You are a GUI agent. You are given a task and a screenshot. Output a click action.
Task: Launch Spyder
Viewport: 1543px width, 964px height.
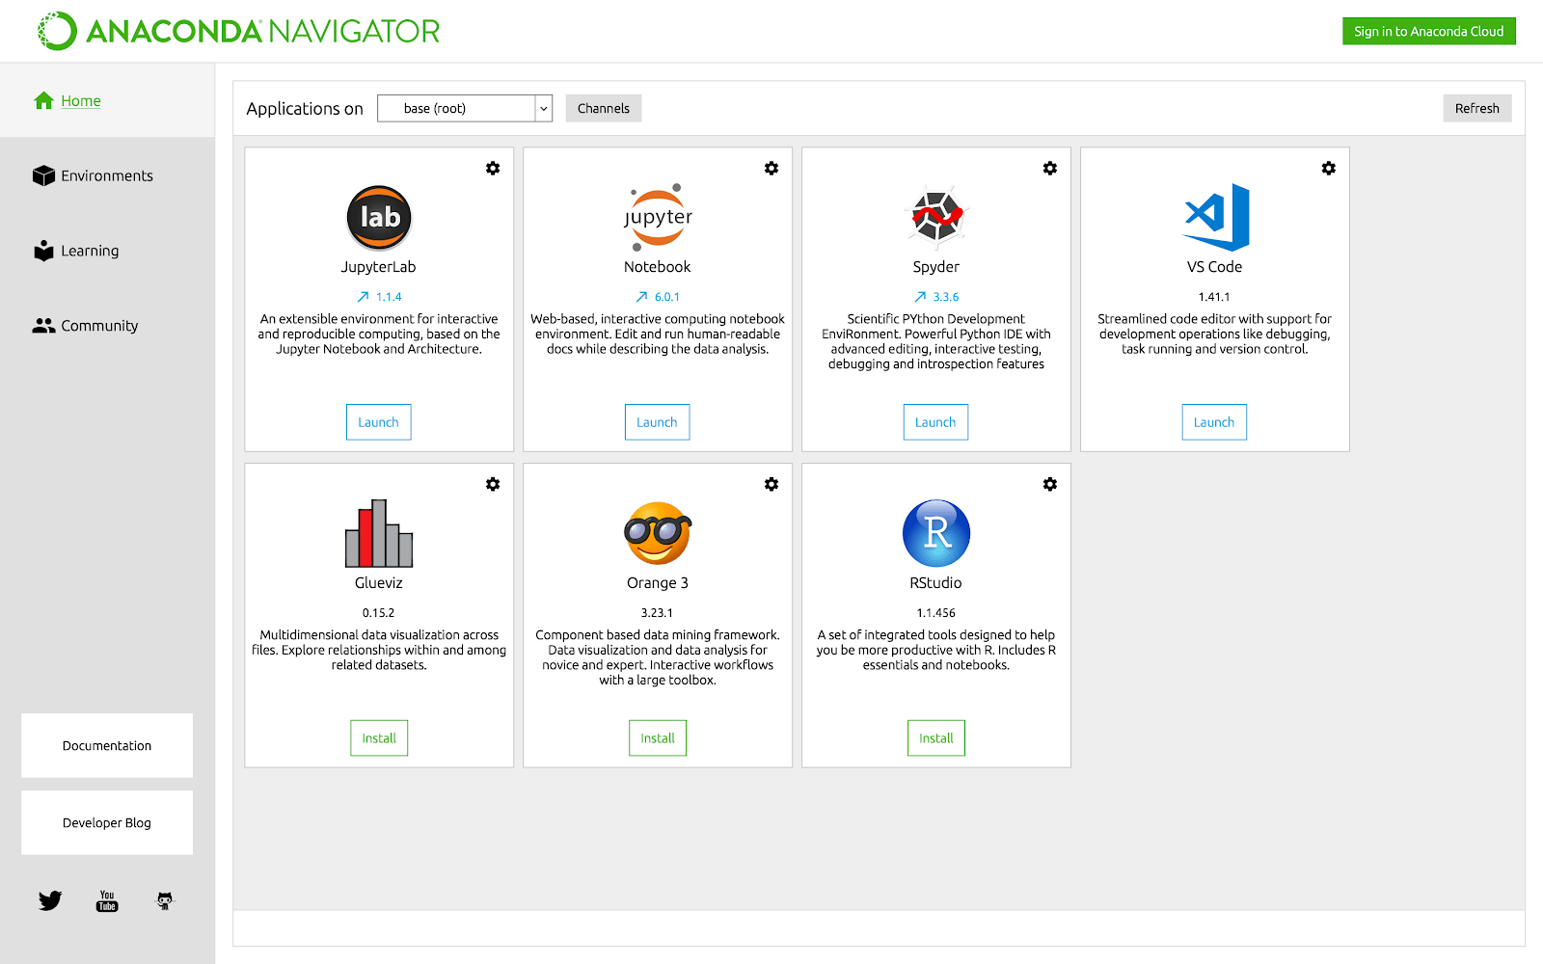936,422
